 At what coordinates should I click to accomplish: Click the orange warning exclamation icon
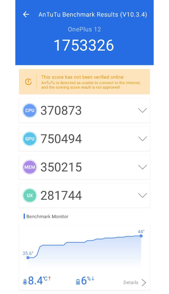click(29, 82)
